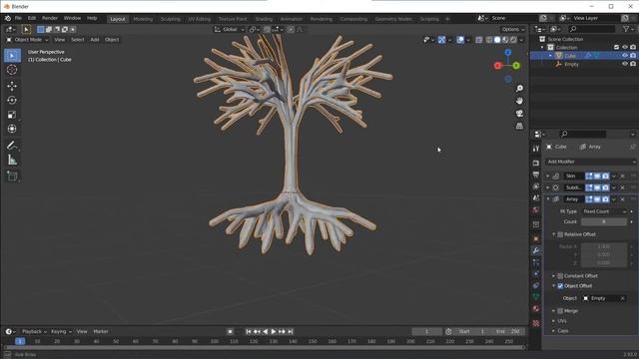Screen dimensions: 639x359
Task: Open the Tool properties tab icon
Action: [536, 149]
